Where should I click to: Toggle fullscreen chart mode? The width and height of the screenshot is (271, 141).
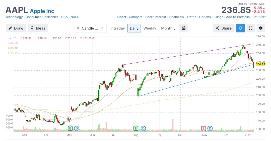251,28
